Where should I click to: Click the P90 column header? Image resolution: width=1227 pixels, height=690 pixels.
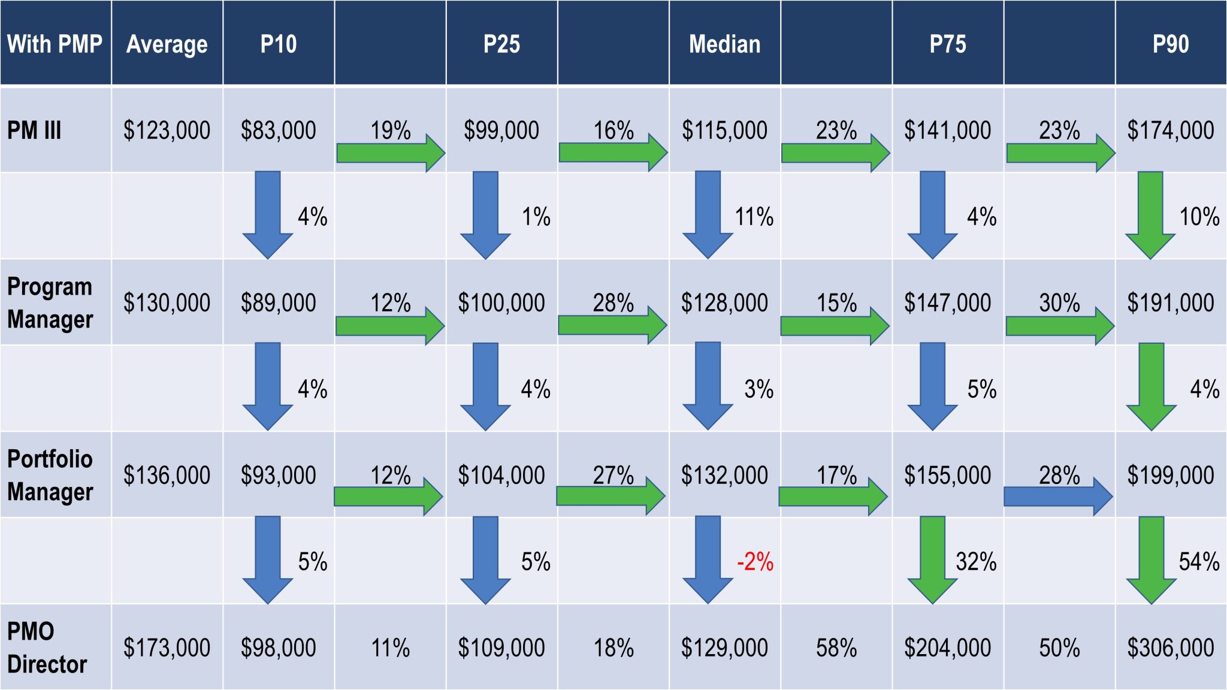(1171, 43)
